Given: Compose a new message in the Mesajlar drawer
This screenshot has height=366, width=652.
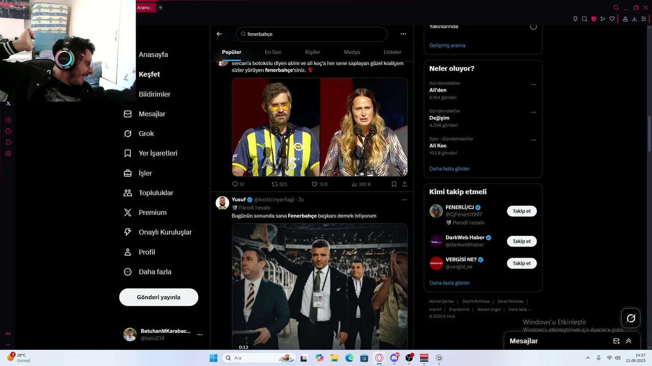Looking at the screenshot, I should tap(616, 341).
